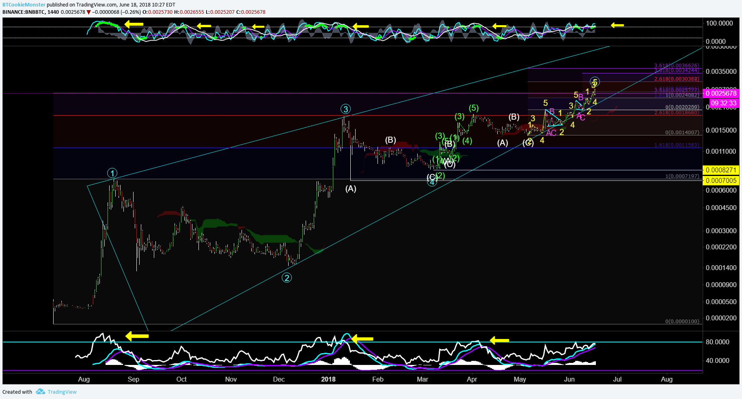Image resolution: width=742 pixels, height=399 pixels.
Task: Select the BINANCE:BNBBTC, 1440 symbol label
Action: click(31, 12)
